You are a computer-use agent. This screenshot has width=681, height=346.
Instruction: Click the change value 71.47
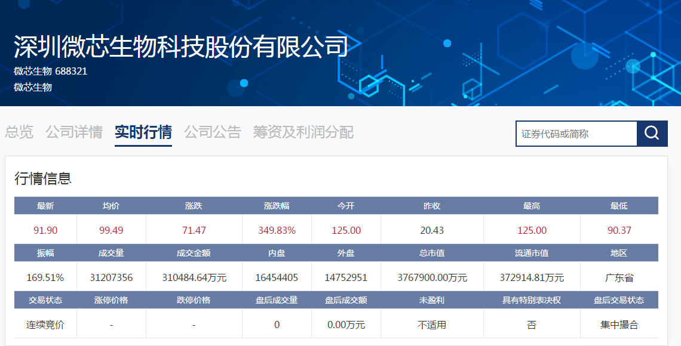[x=194, y=230]
